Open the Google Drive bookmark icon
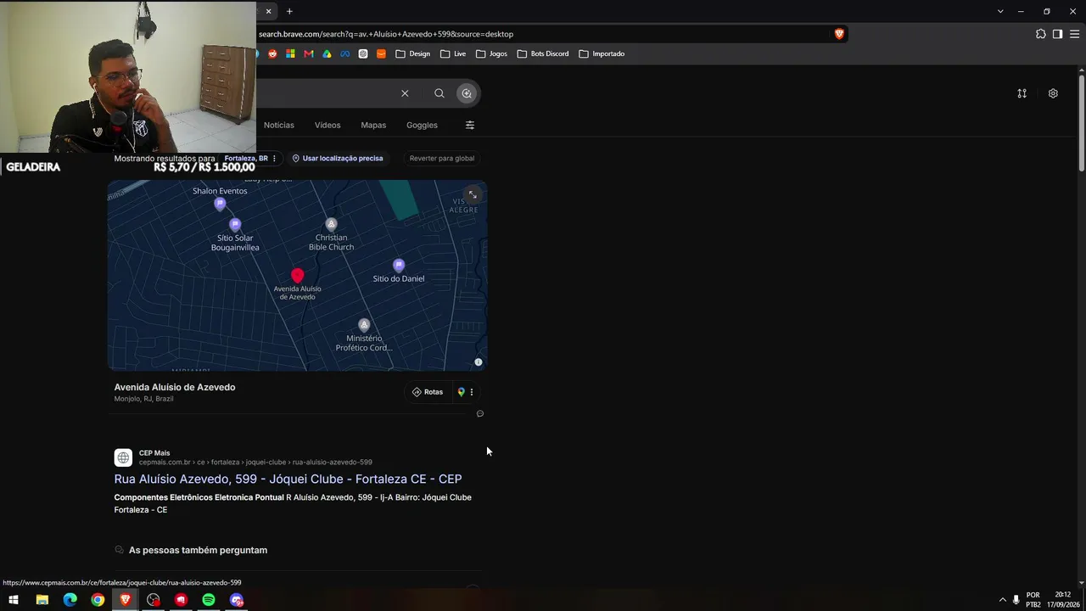1086x611 pixels. [327, 53]
